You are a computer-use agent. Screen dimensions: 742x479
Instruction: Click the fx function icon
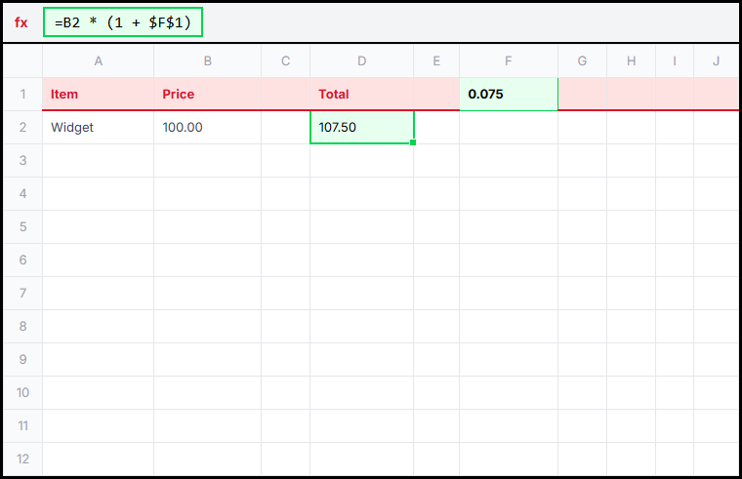[21, 22]
